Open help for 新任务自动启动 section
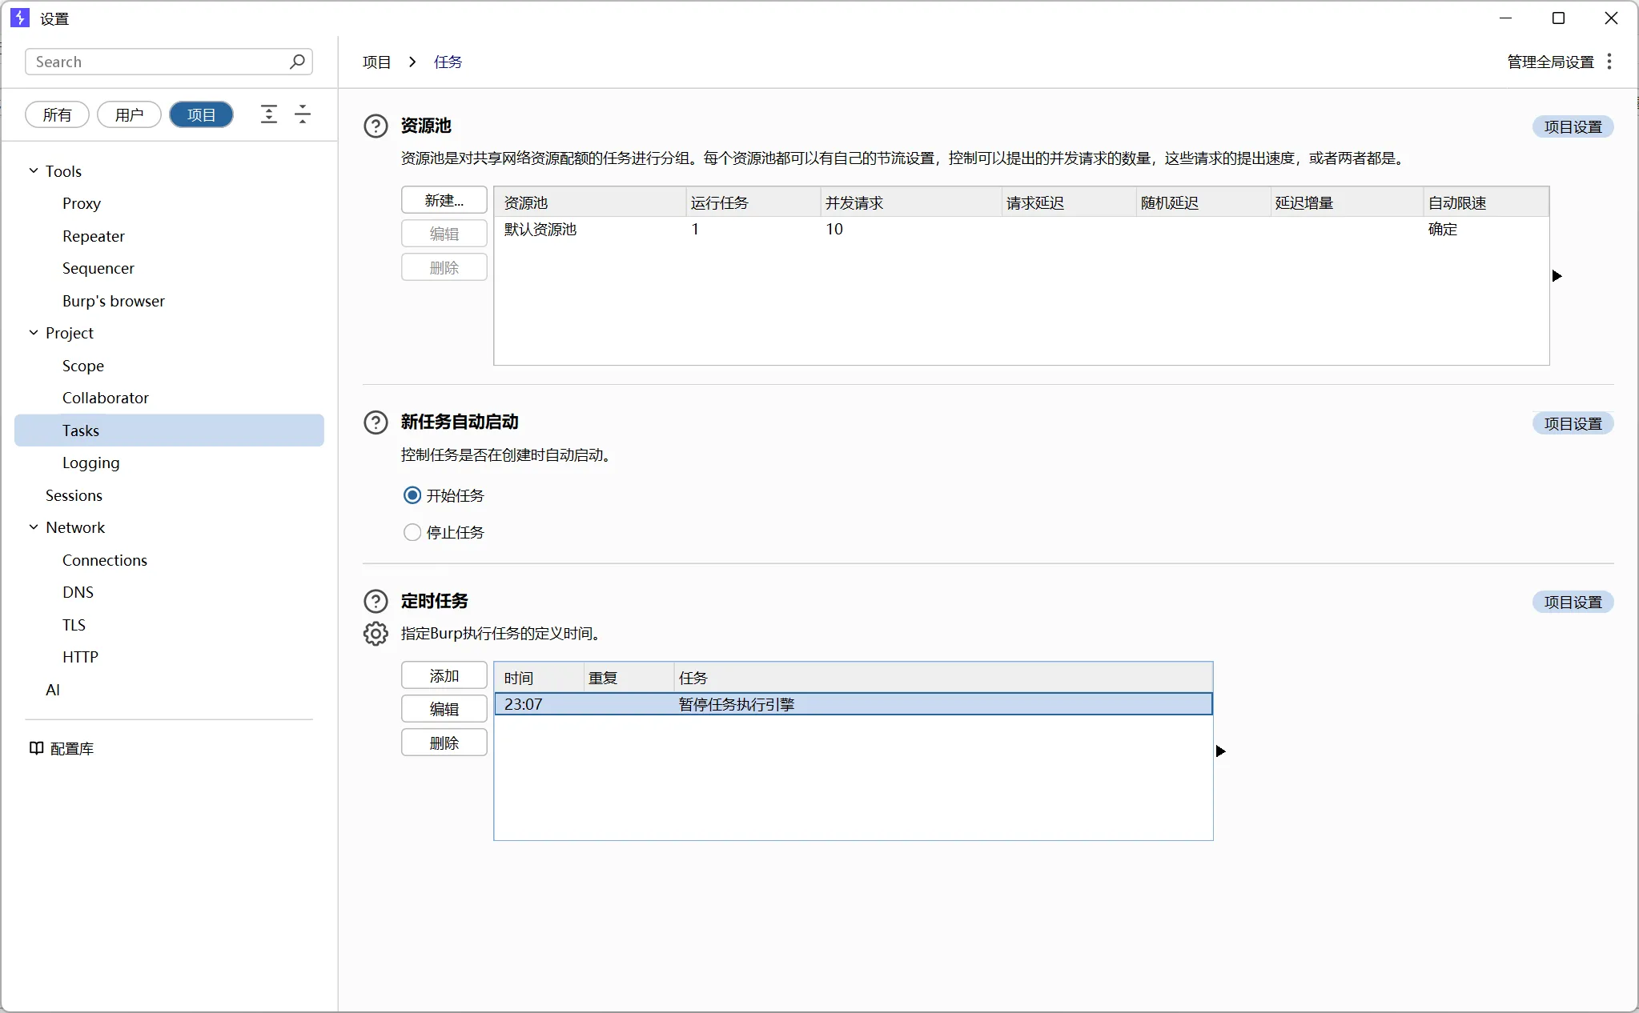 coord(376,422)
